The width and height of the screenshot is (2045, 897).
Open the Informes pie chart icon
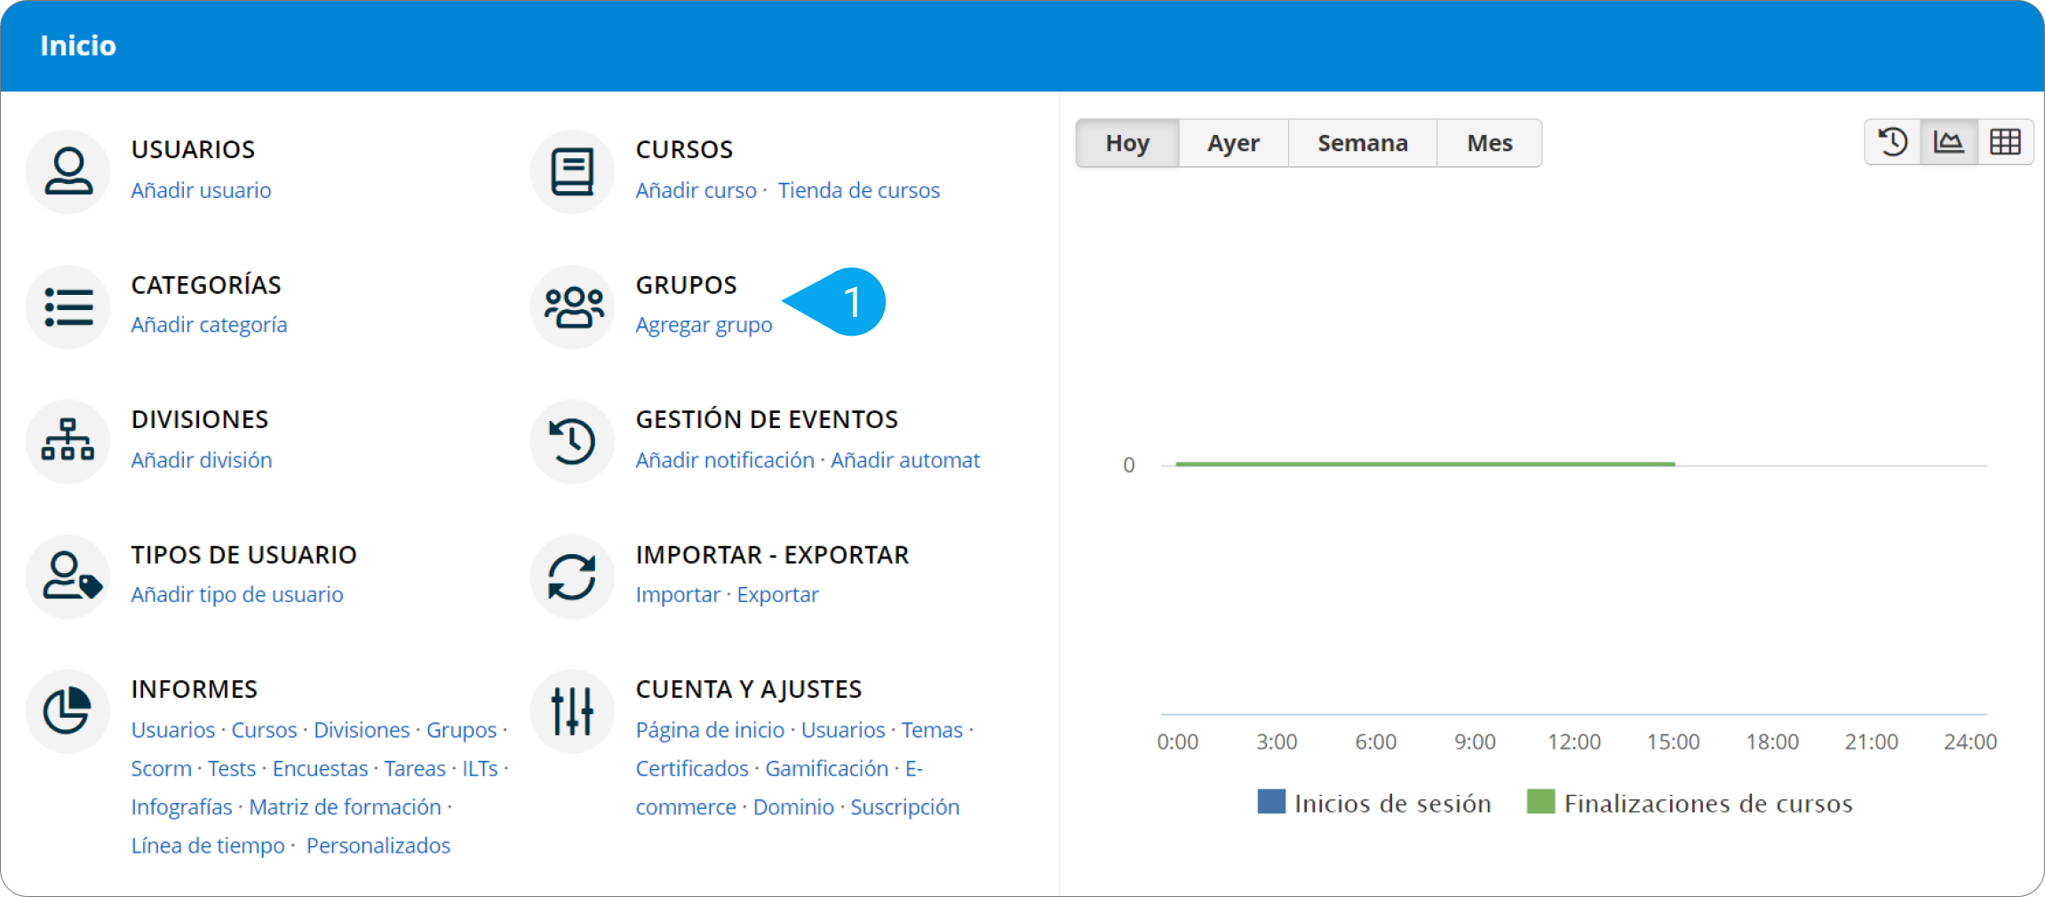point(68,711)
